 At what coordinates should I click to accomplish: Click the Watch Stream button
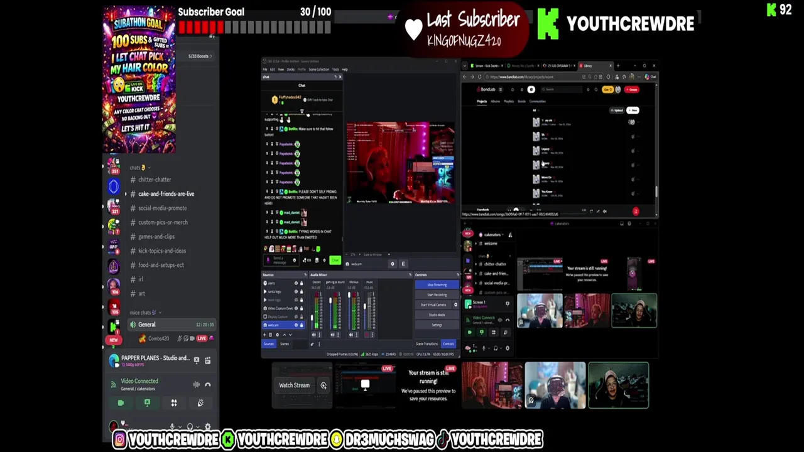pos(294,385)
